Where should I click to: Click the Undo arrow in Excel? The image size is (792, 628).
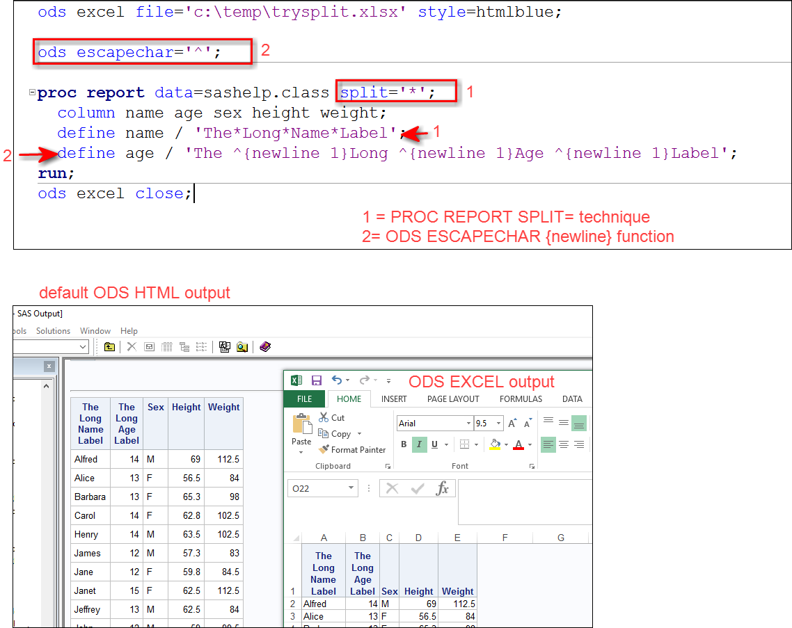(337, 380)
